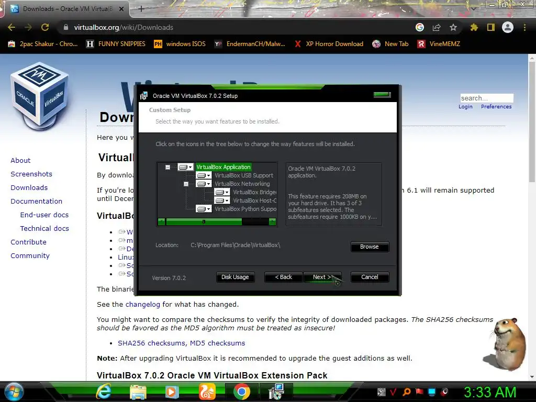Open VineMEMZ bookmark
This screenshot has width=536, height=402.
(439, 44)
